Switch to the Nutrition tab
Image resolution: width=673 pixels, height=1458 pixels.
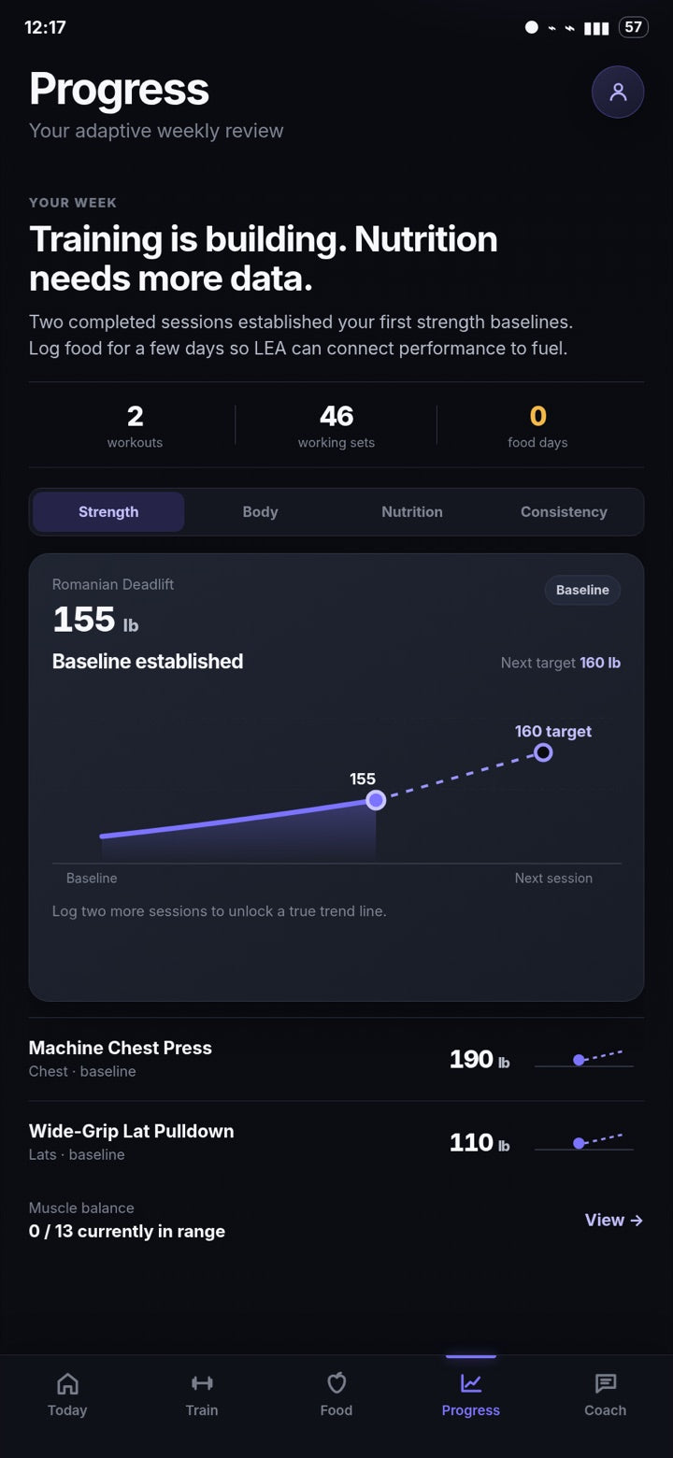(412, 512)
